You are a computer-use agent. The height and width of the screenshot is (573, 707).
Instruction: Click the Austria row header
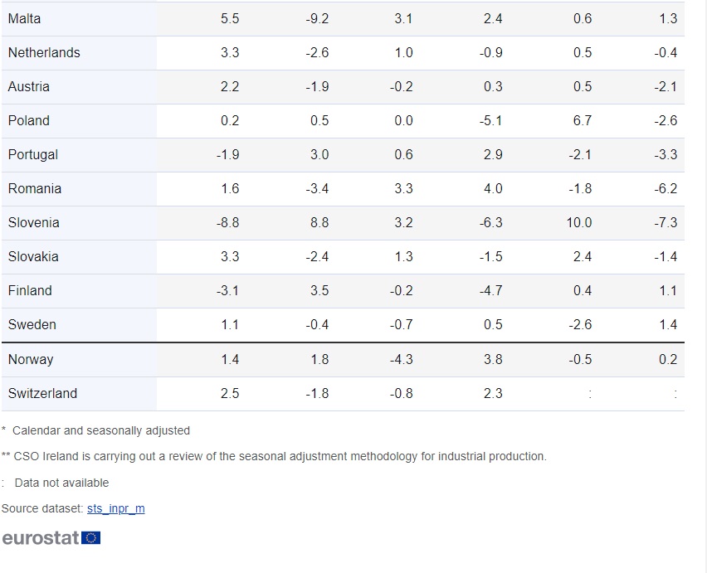pyautogui.click(x=29, y=86)
